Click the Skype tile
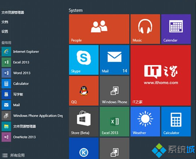 click(x=84, y=60)
